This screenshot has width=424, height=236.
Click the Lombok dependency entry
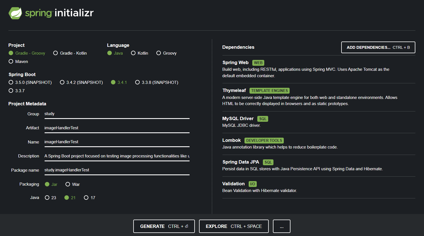pyautogui.click(x=319, y=144)
